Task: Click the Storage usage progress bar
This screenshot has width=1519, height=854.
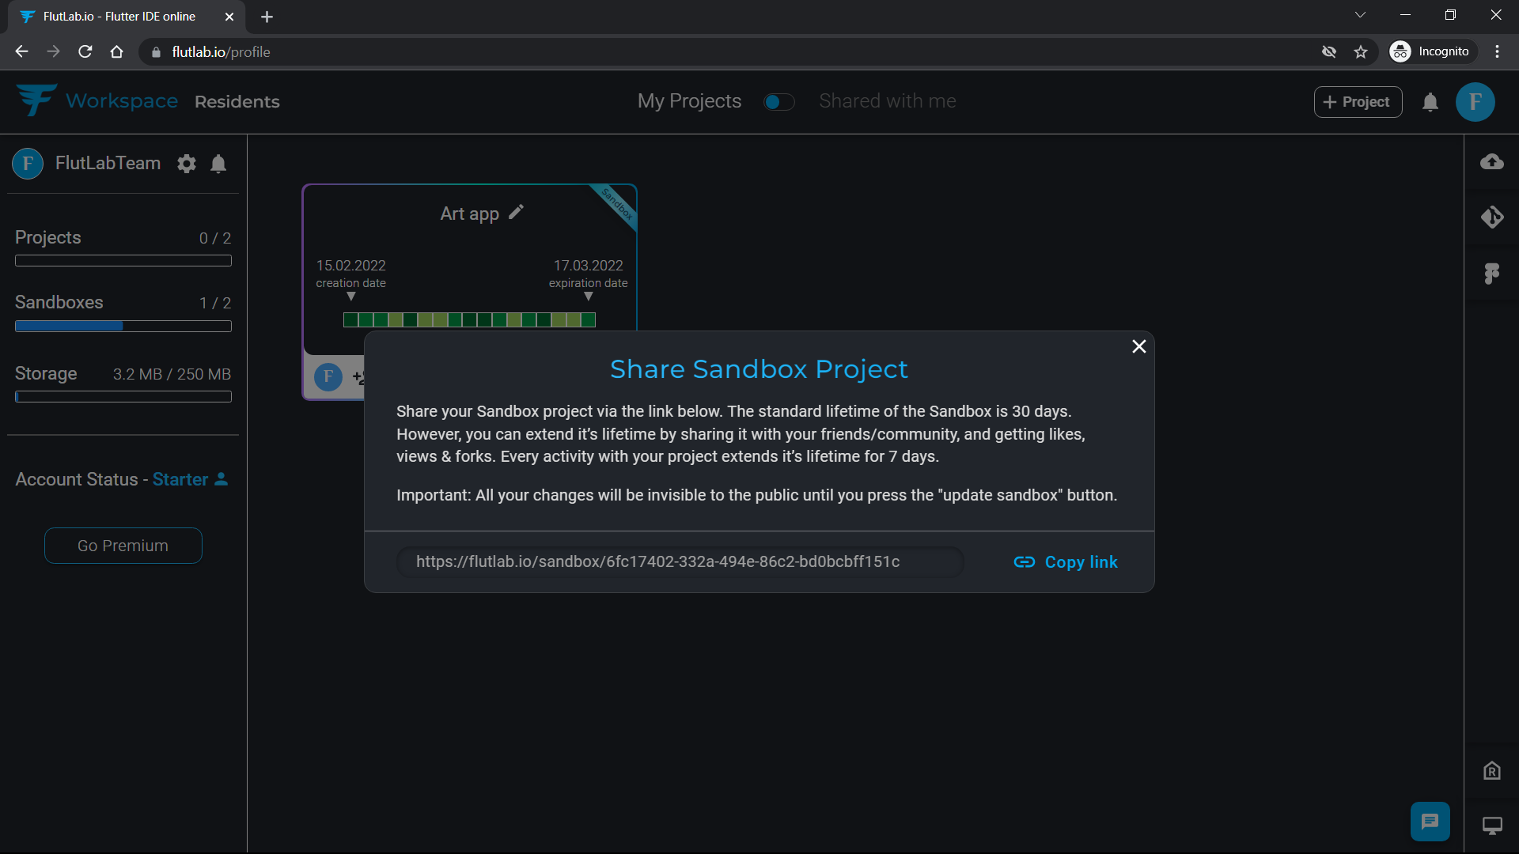Action: coord(123,397)
